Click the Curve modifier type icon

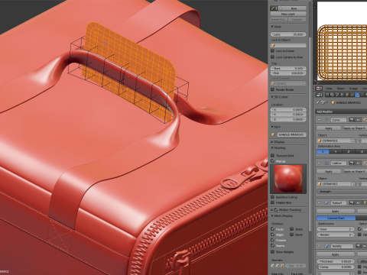326,119
